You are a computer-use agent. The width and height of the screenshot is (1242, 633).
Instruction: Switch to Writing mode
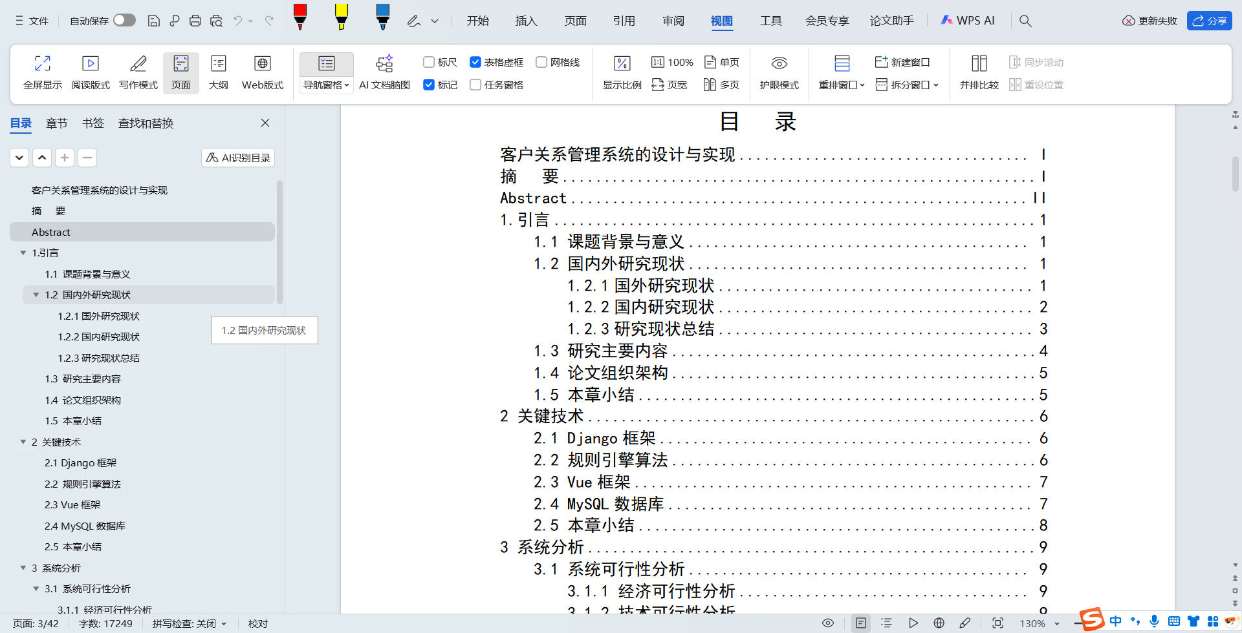click(138, 72)
